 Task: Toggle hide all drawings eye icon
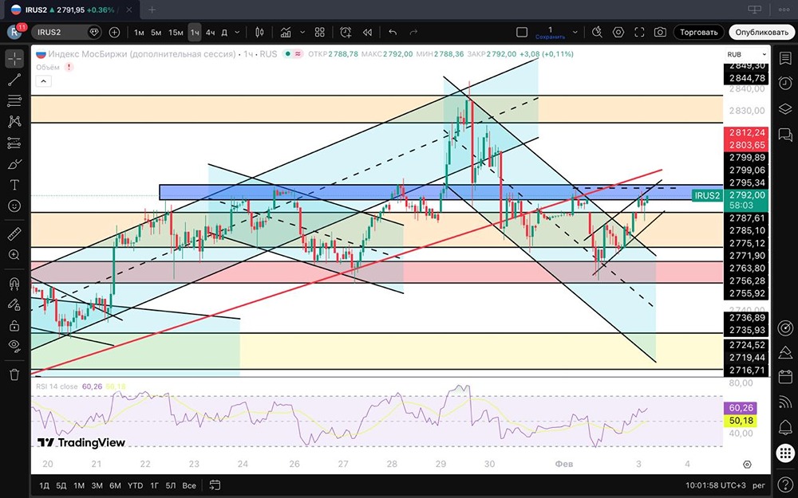(14, 346)
